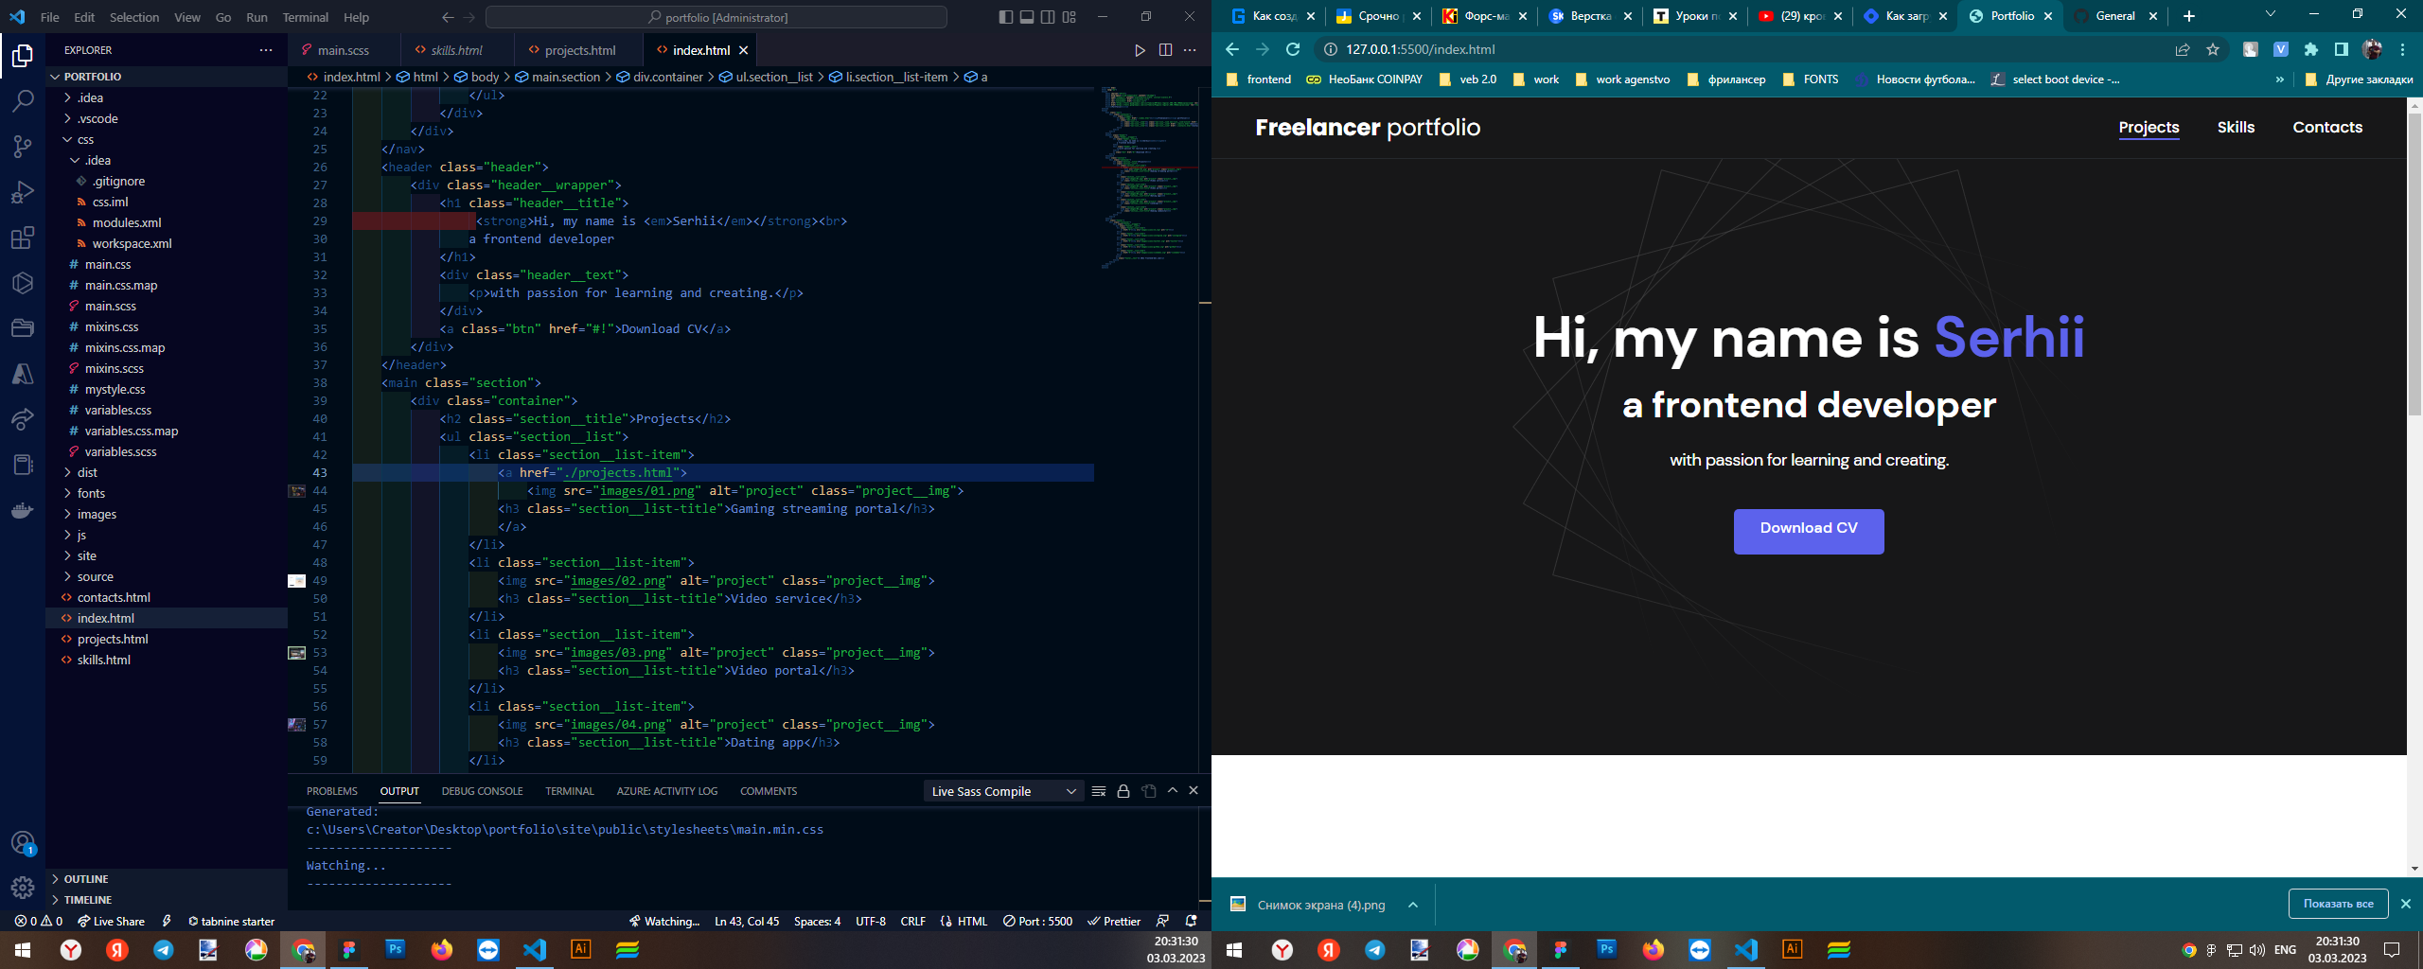Open the Docker view in the activity bar
The height and width of the screenshot is (969, 2423).
pos(21,510)
